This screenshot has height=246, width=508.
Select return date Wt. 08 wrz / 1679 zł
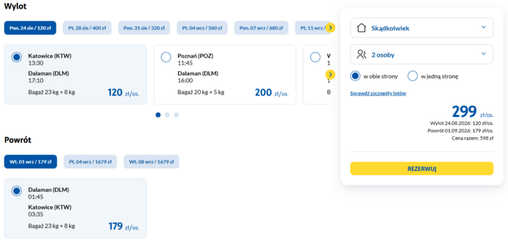click(151, 162)
